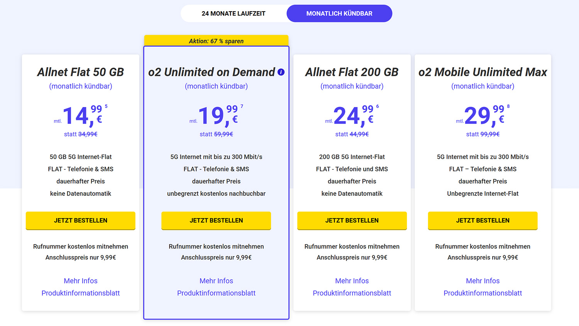Select the Monatlich Kündbar toggle option
The height and width of the screenshot is (326, 579).
339,14
